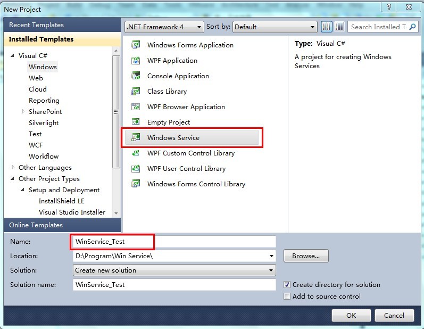Close the New Project dialog
424x329 pixels.
pos(409,7)
